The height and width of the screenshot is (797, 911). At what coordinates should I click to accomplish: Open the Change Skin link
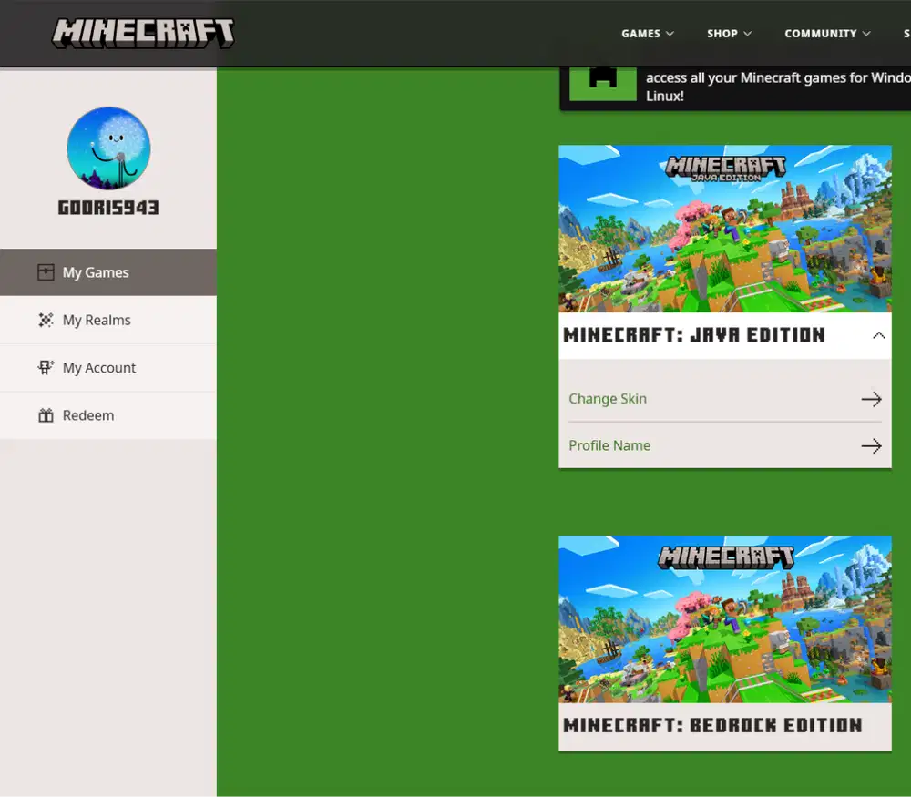coord(608,399)
